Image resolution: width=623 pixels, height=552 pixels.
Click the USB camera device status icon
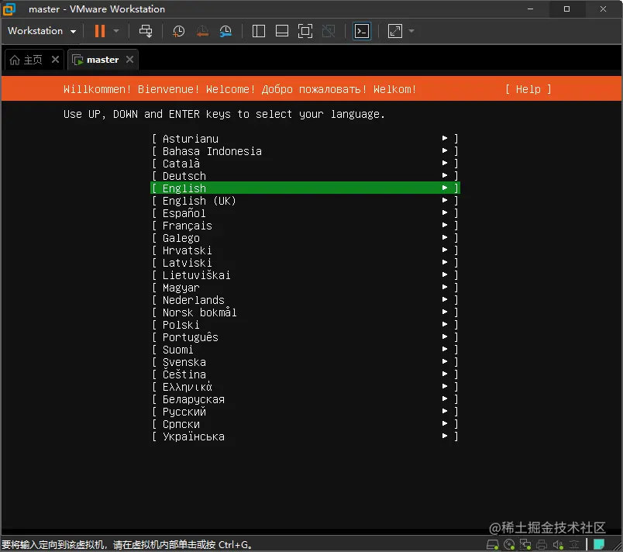tap(574, 544)
